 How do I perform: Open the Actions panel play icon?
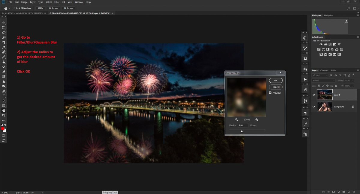click(305, 79)
